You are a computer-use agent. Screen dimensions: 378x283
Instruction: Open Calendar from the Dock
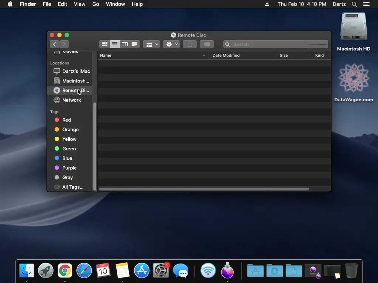click(103, 270)
